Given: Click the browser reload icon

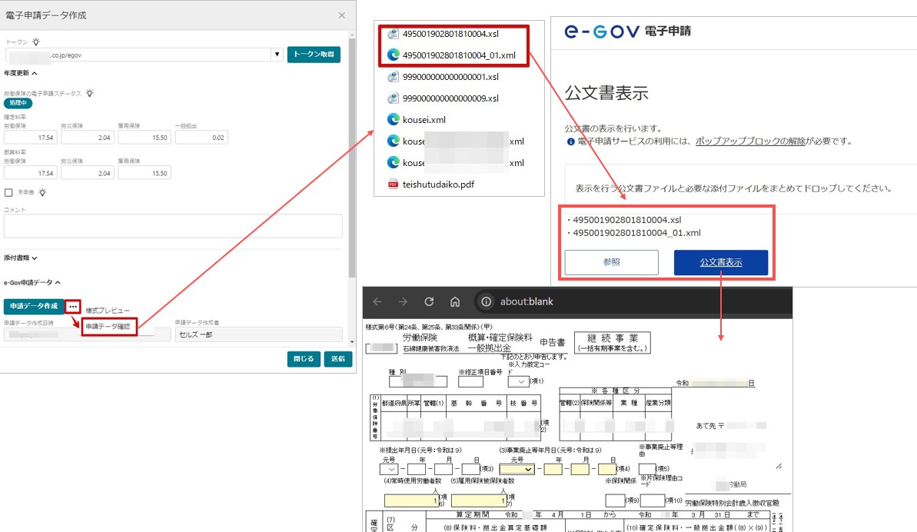Looking at the screenshot, I should click(429, 301).
